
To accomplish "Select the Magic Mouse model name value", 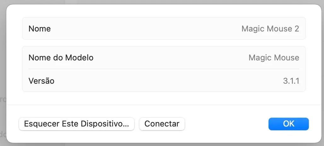I will click(x=274, y=58).
